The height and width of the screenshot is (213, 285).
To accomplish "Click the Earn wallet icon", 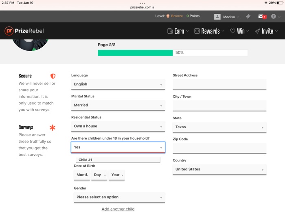I will coord(170,31).
